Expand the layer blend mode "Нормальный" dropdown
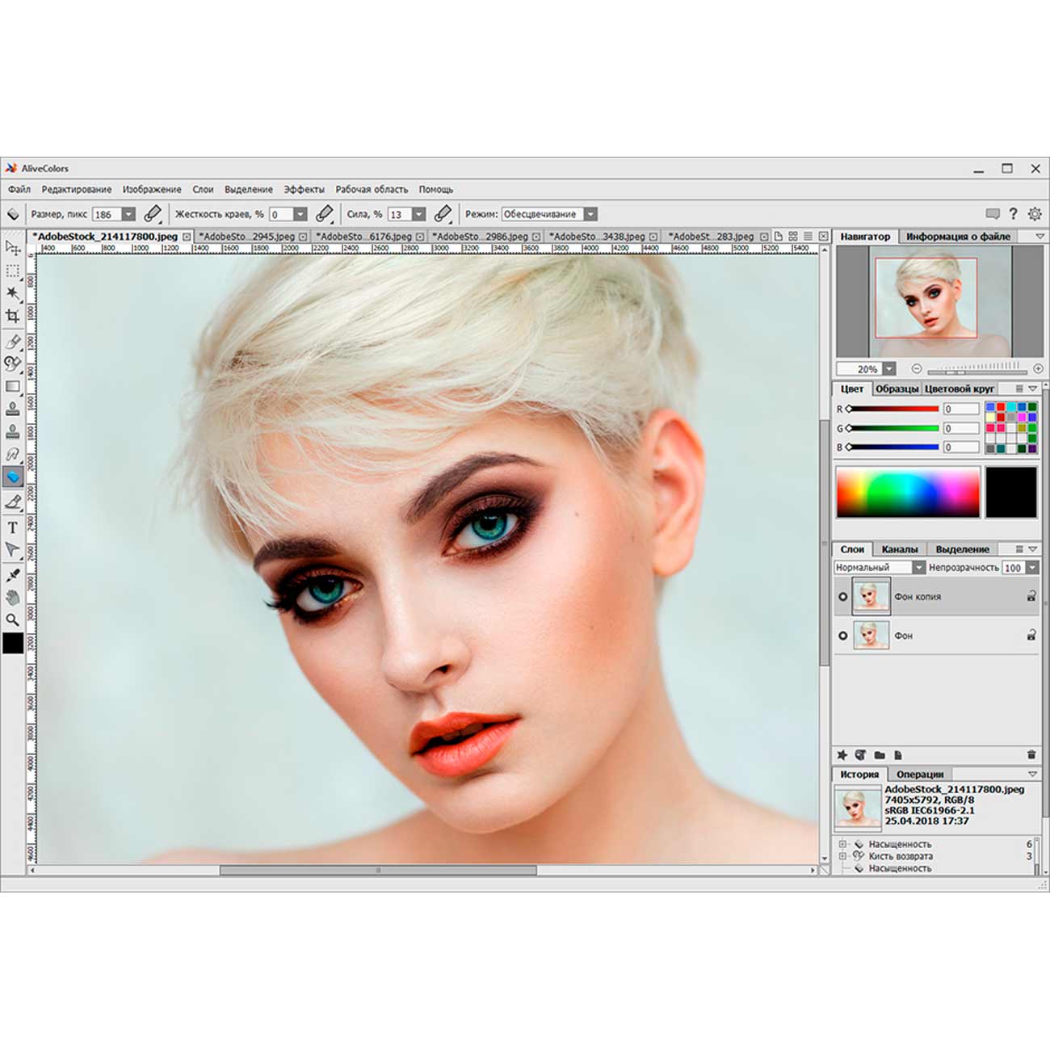 point(918,568)
